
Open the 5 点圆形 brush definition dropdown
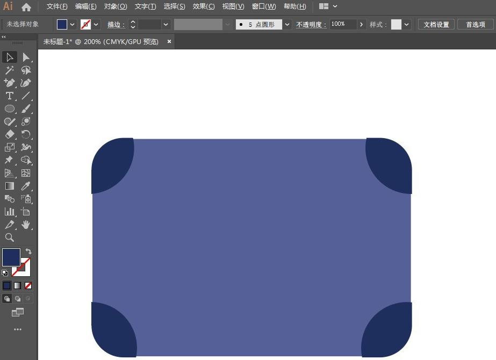coord(287,24)
